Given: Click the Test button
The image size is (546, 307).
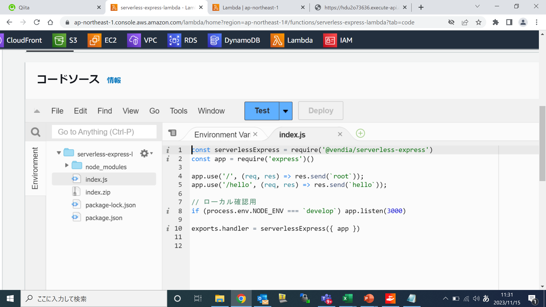Looking at the screenshot, I should point(262,111).
